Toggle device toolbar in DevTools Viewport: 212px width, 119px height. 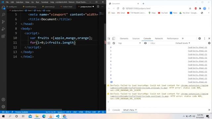pyautogui.click(x=114, y=38)
